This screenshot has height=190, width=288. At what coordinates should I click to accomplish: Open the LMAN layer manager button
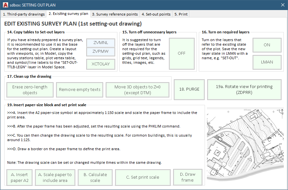(267, 62)
